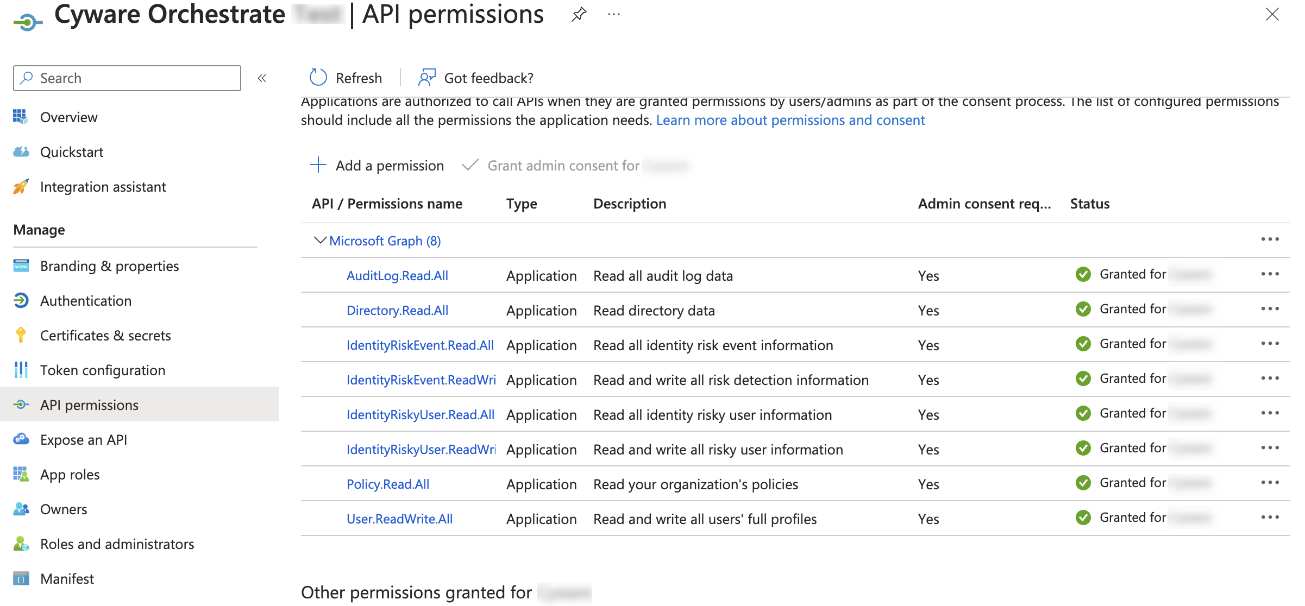
Task: Close the API permissions blade
Action: [x=1272, y=14]
